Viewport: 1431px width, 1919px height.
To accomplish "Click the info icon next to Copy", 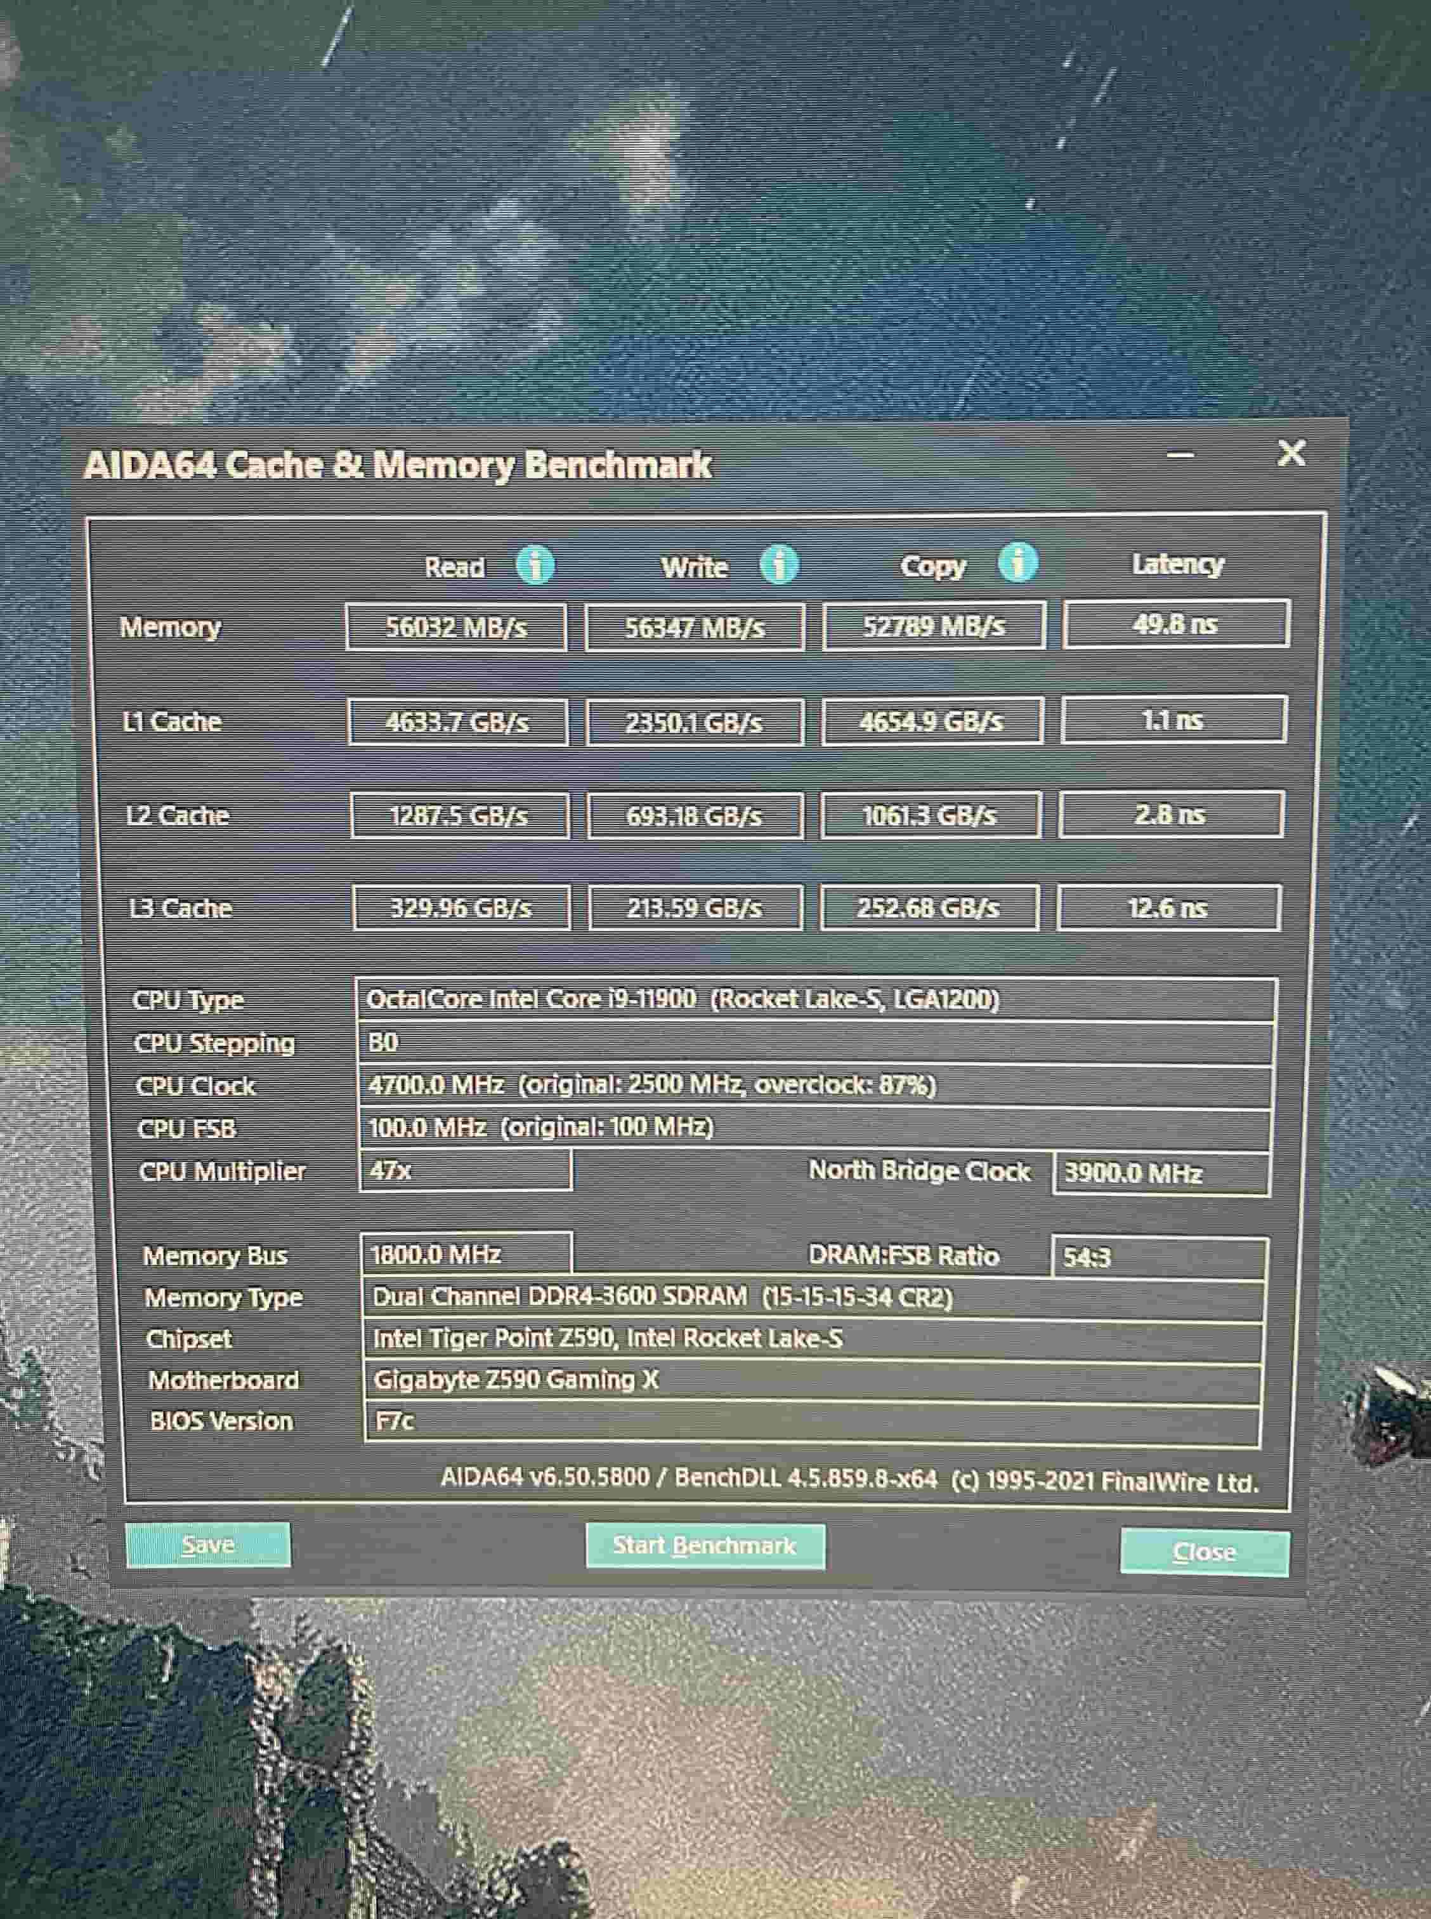I will pos(1018,562).
